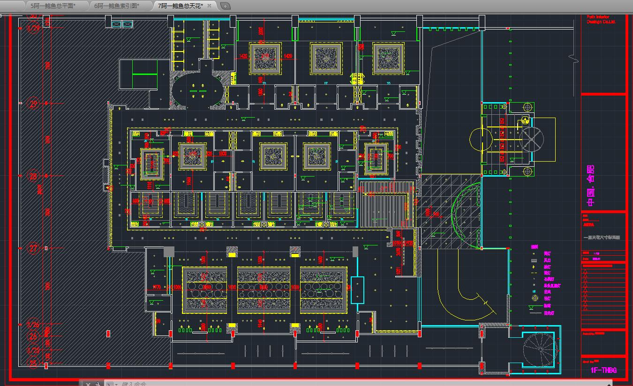633x386 pixels.
Task: Switch to the 5阿一鲍鱼总平面 drawing tab
Action: 53,6
